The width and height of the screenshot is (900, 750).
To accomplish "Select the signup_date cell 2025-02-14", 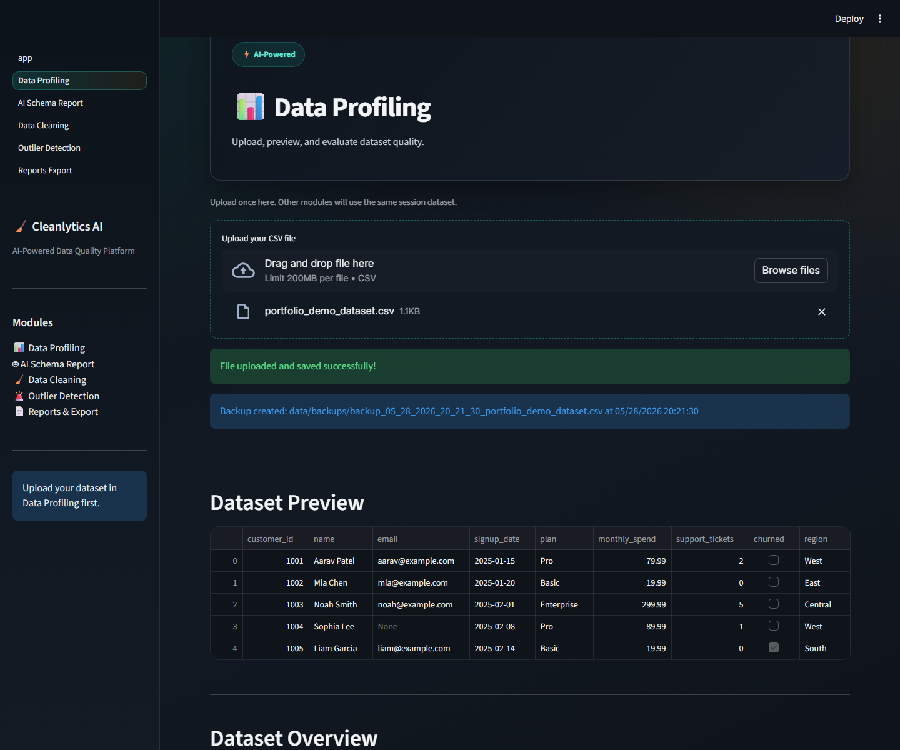I will 502,648.
